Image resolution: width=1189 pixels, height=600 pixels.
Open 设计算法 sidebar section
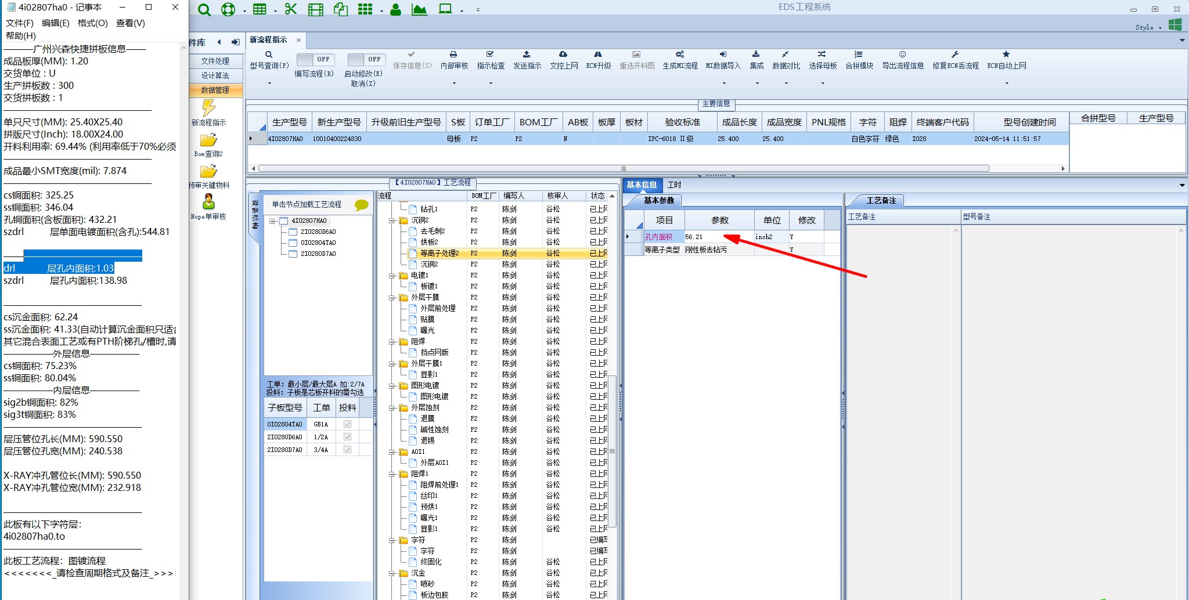[x=215, y=75]
